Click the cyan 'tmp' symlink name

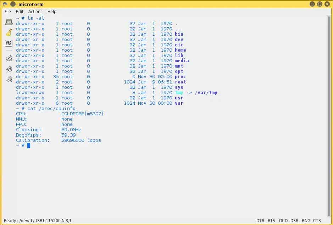[179, 93]
